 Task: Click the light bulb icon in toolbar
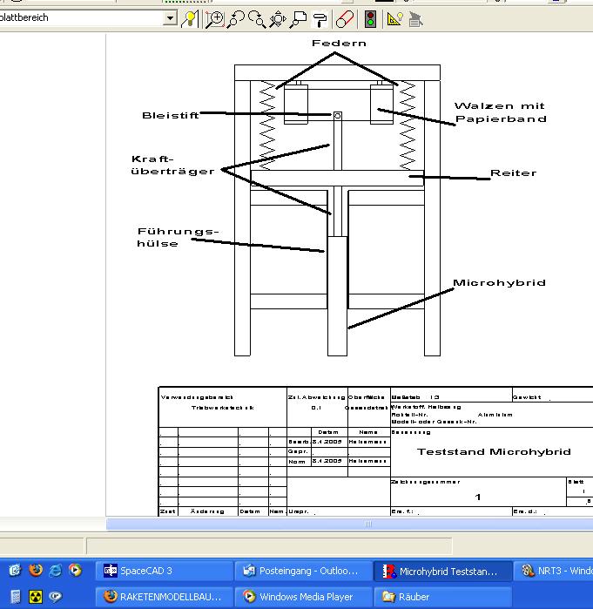pos(190,18)
